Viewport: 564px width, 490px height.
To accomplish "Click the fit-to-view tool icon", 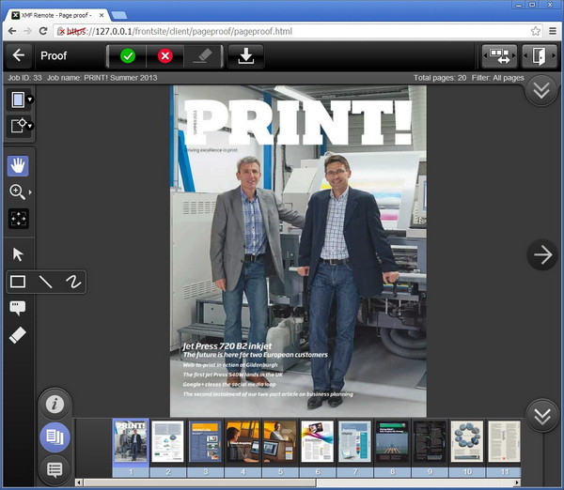I will pyautogui.click(x=18, y=219).
